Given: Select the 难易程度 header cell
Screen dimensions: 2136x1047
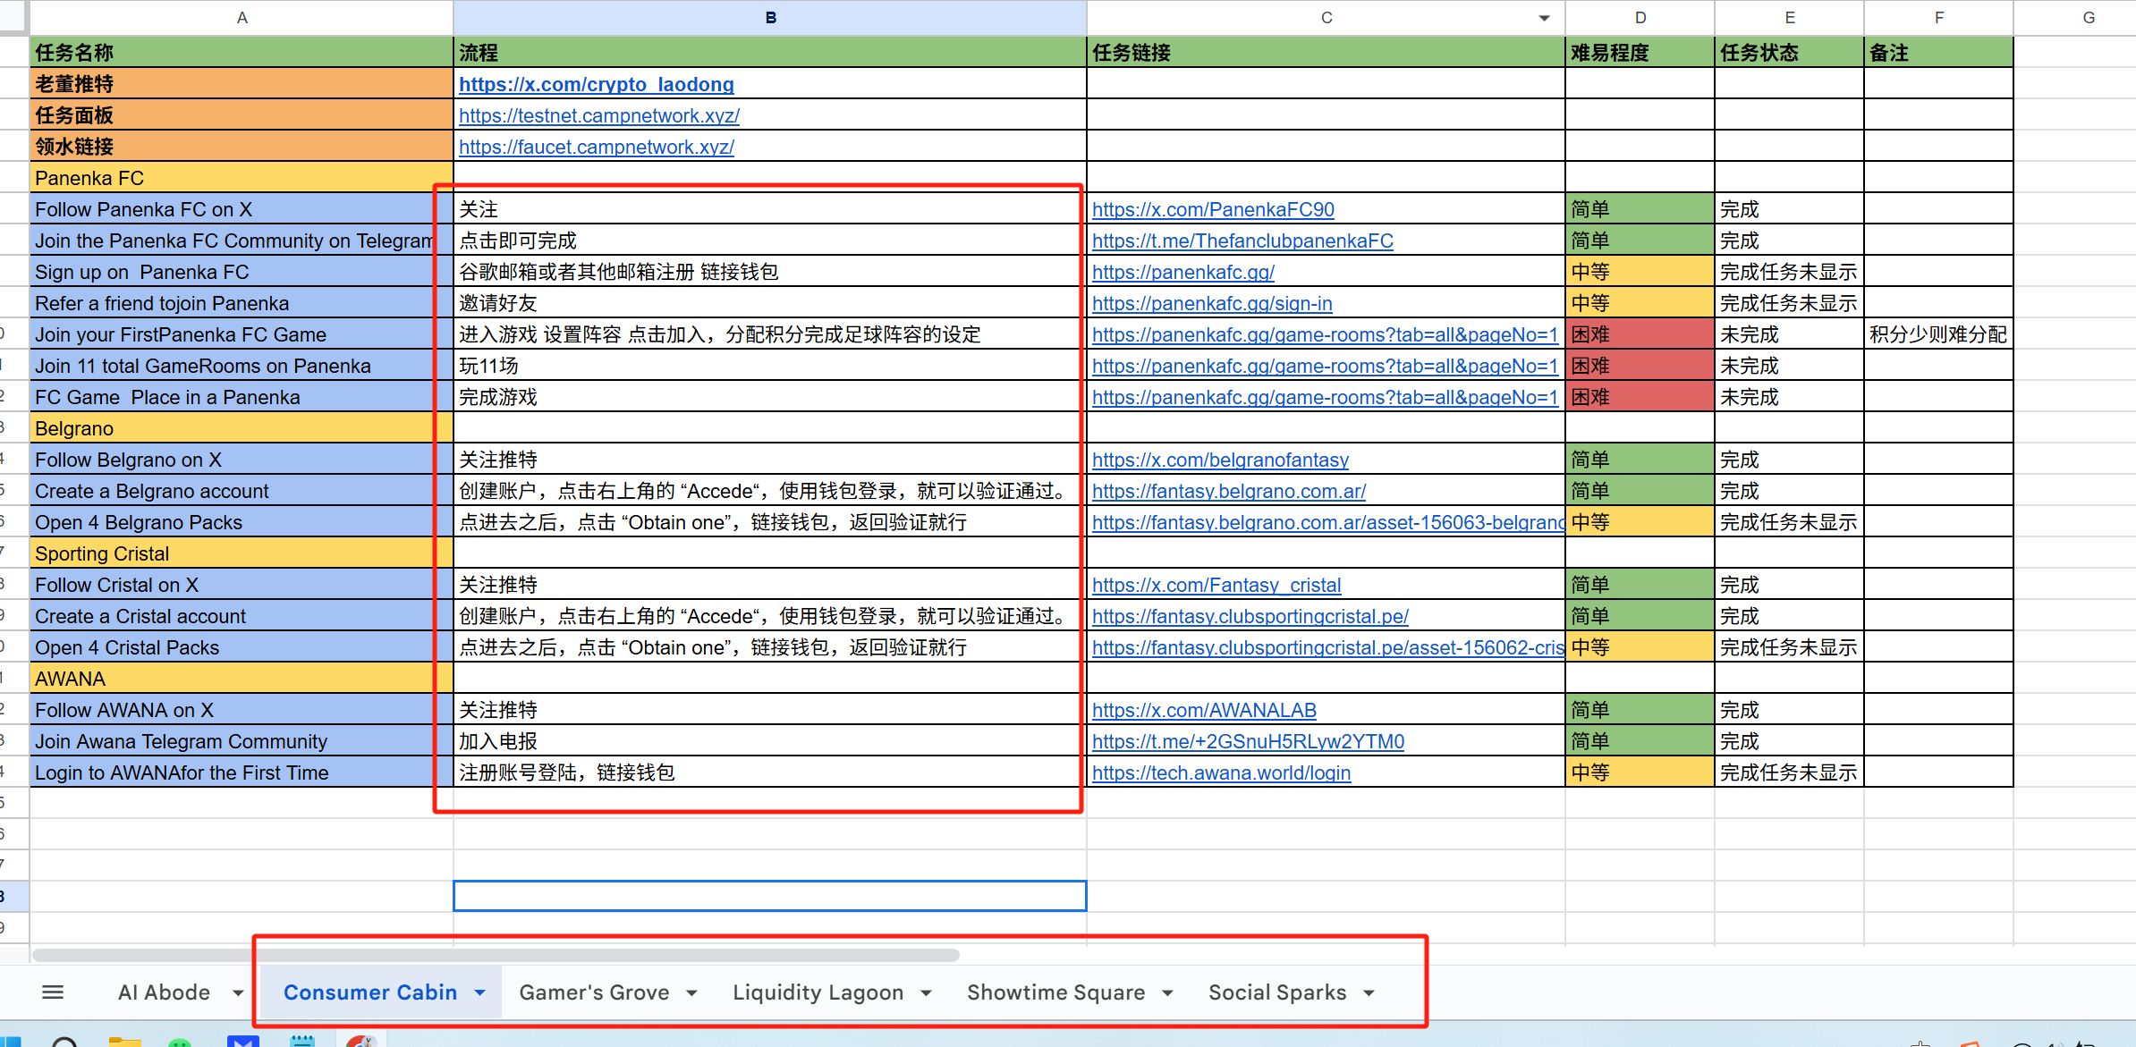Looking at the screenshot, I should (1640, 53).
